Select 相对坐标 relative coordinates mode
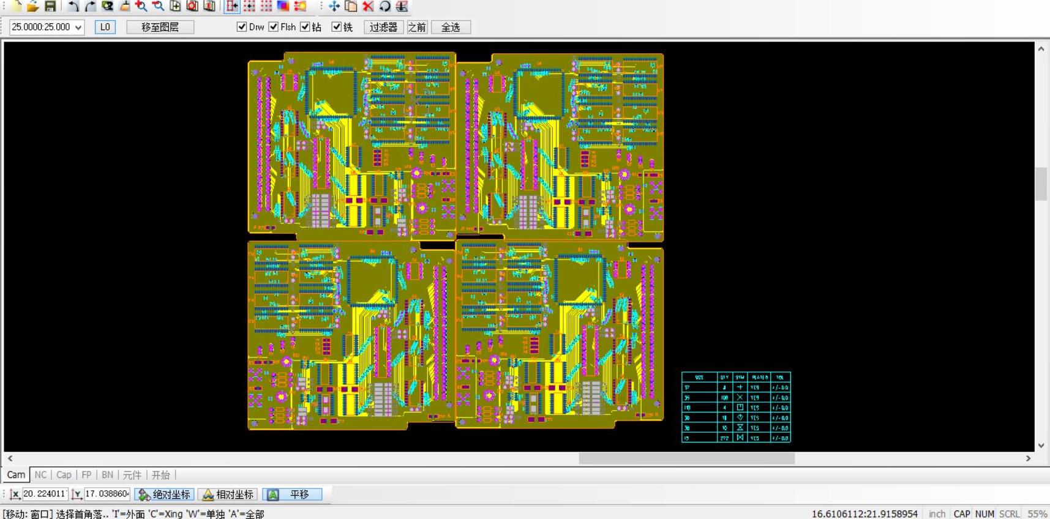 [x=228, y=495]
